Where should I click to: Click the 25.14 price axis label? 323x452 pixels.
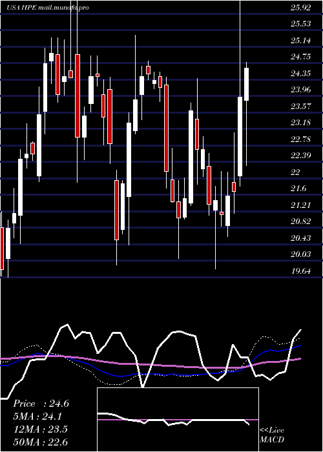point(301,40)
